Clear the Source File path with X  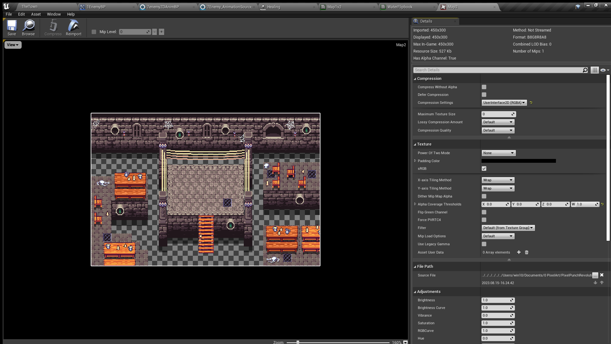coord(602,275)
